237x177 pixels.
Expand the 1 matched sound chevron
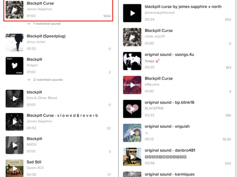point(29,24)
